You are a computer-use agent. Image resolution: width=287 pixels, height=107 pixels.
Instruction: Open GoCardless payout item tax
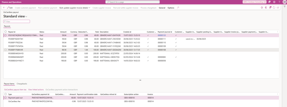point(15,89)
